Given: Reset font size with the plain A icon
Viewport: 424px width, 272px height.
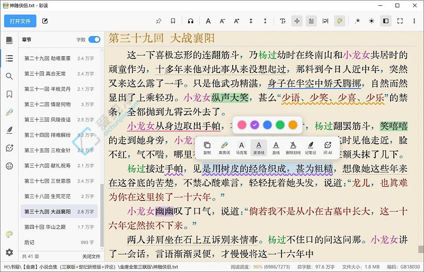Looking at the screenshot, I should [x=208, y=21].
